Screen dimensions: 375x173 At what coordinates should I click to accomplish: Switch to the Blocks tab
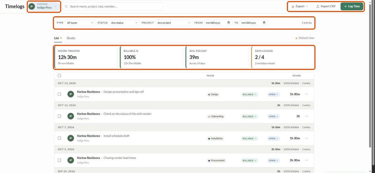click(71, 38)
